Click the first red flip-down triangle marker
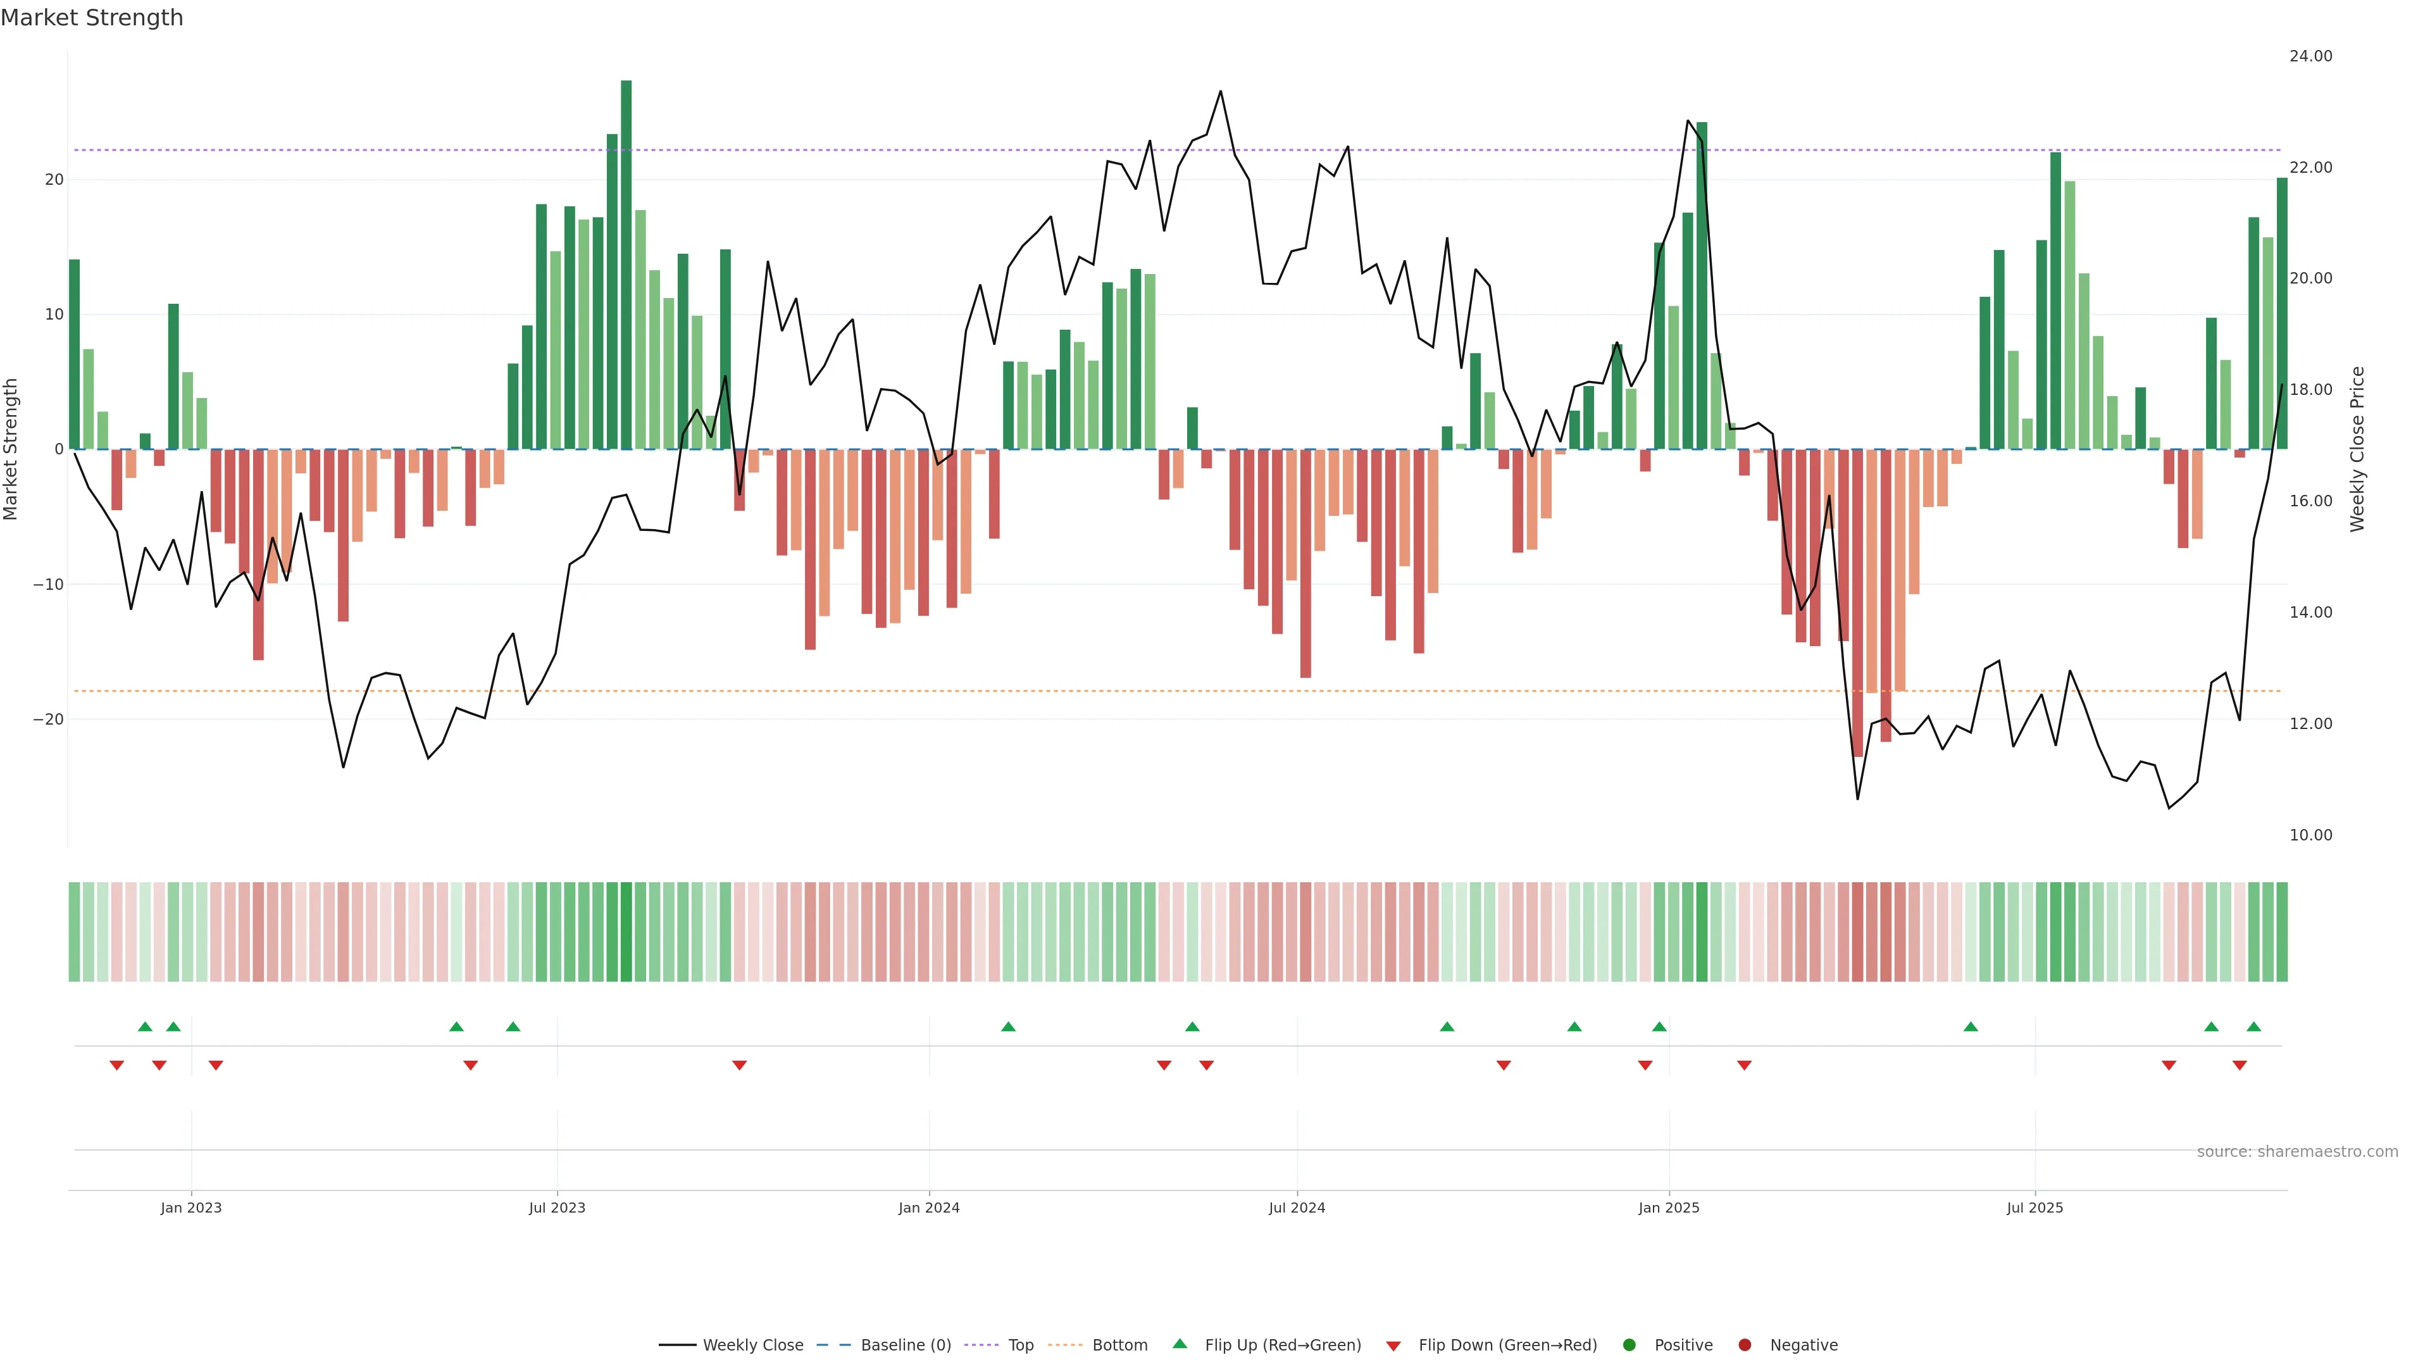This screenshot has width=2430, height=1367. 117,1065
